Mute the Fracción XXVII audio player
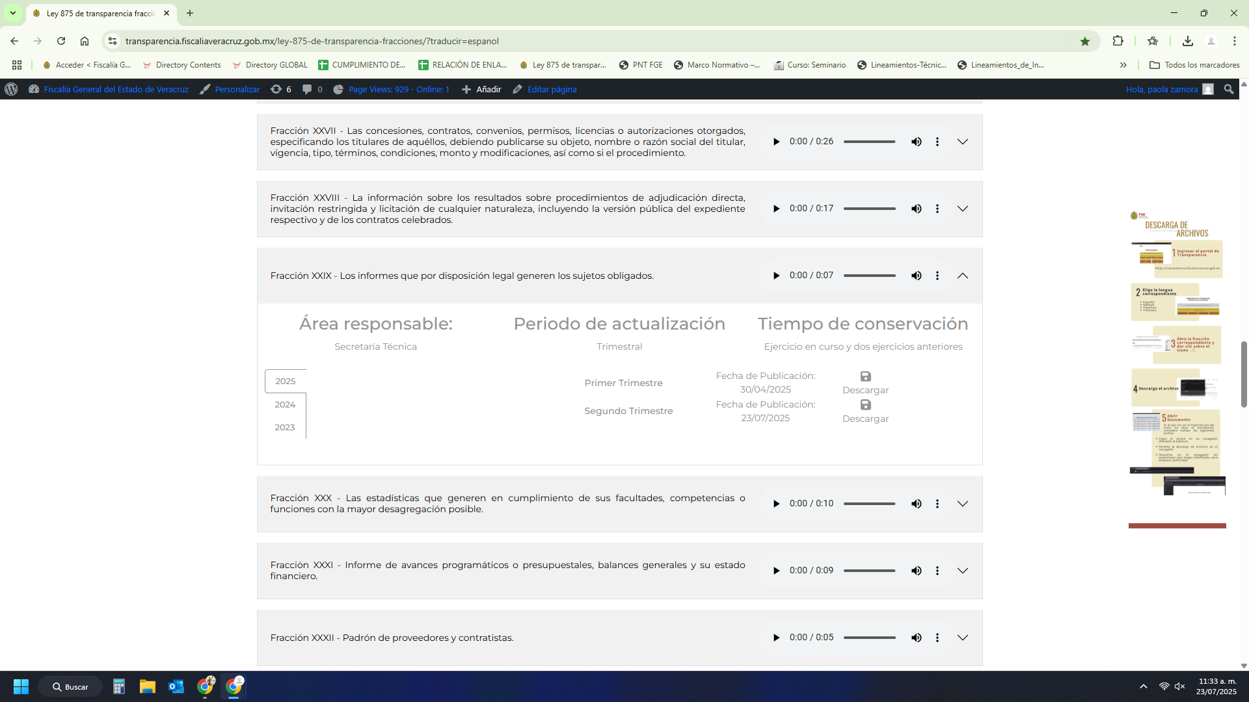1249x702 pixels. [916, 142]
